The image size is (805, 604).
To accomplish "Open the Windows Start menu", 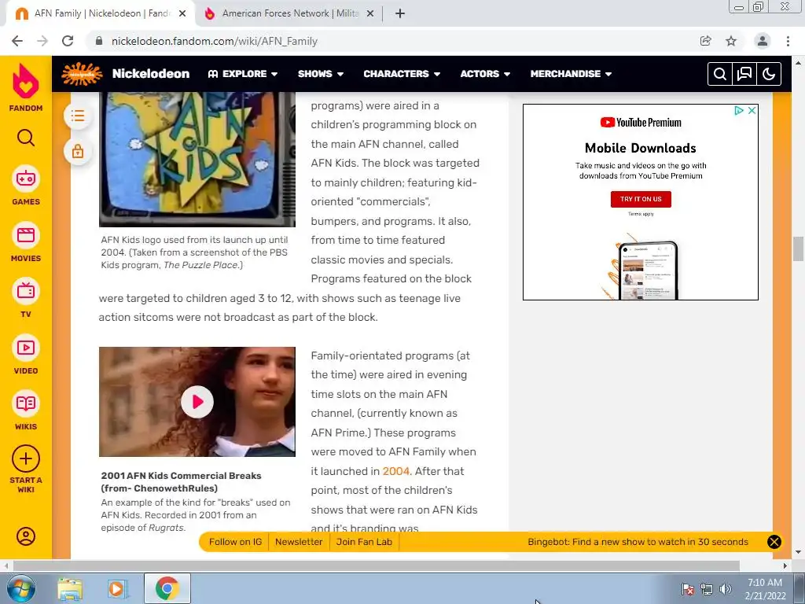I will [x=21, y=588].
